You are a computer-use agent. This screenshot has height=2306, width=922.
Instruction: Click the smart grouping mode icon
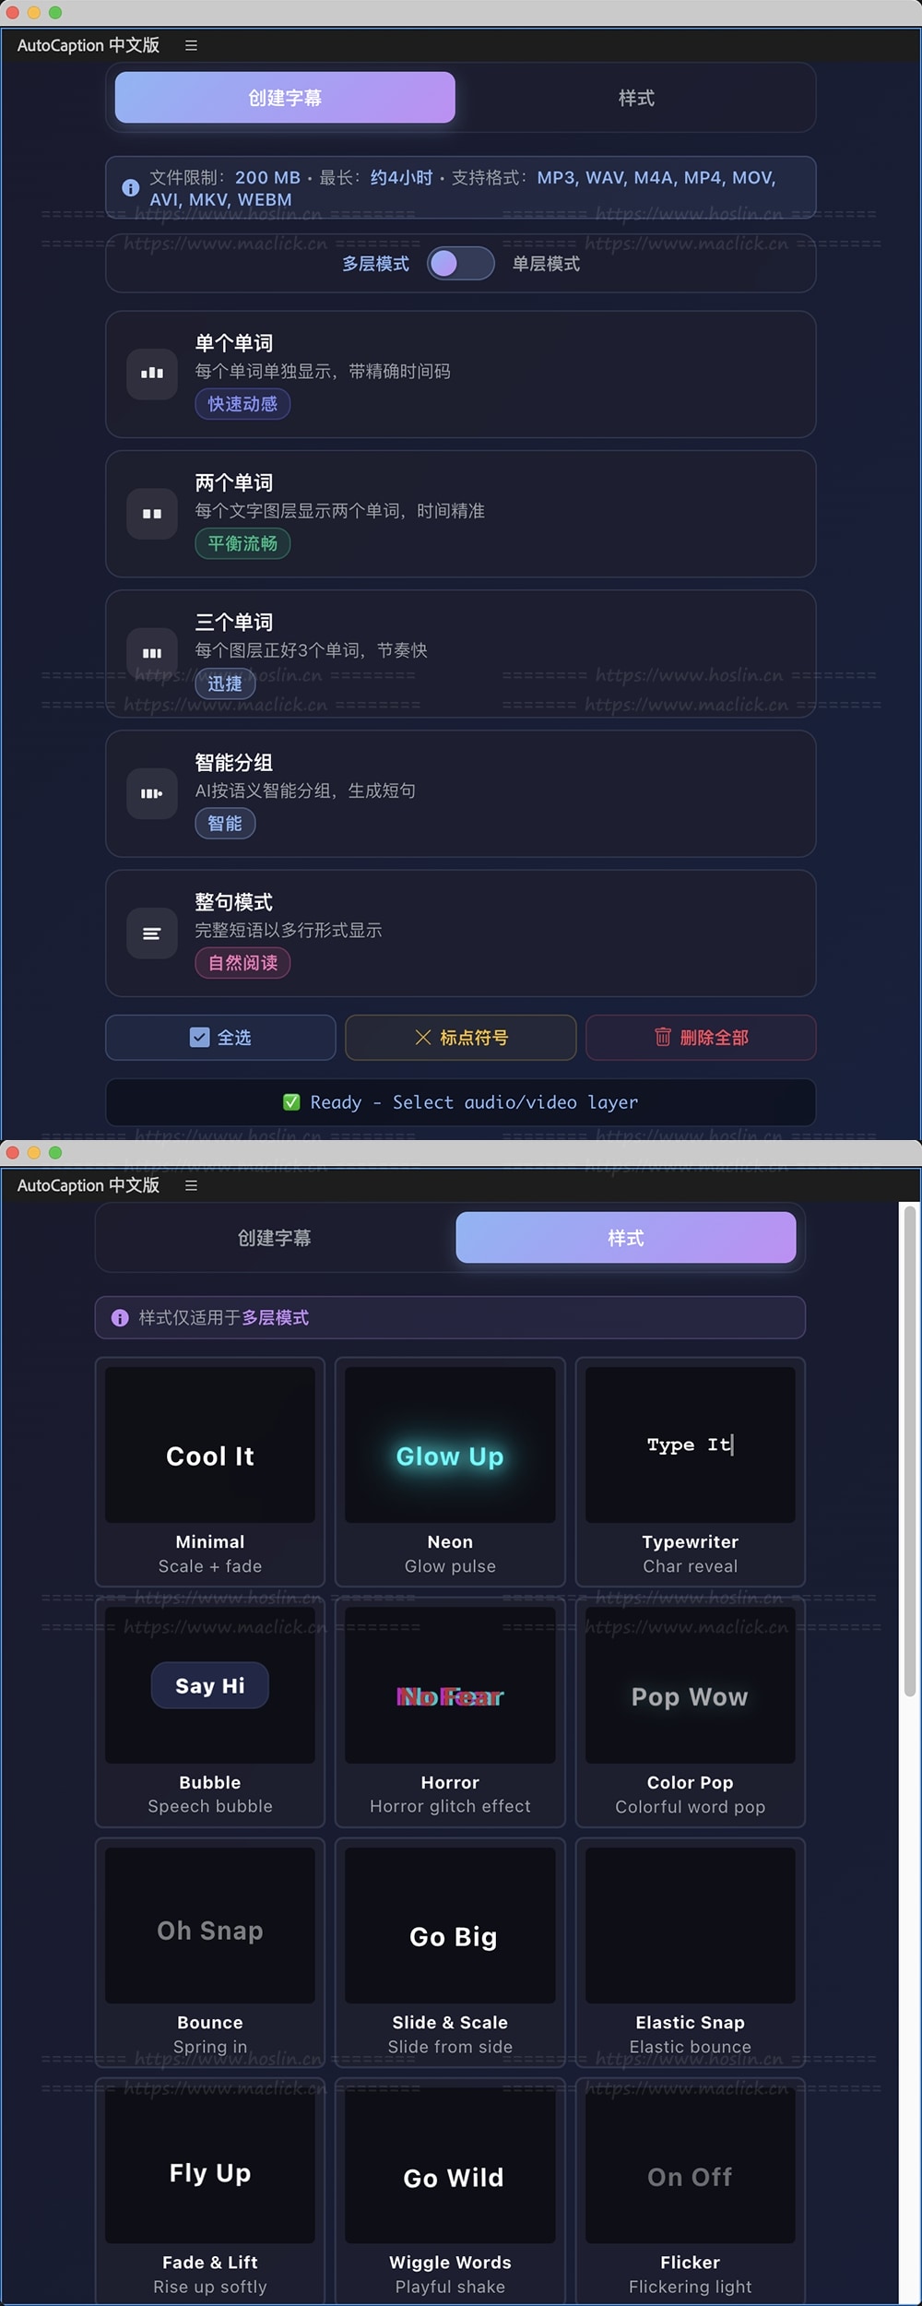pos(152,793)
